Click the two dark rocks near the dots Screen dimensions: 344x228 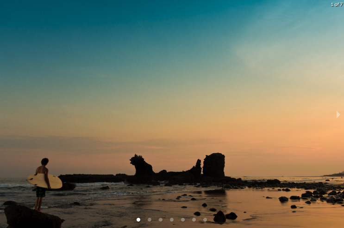tap(225, 216)
